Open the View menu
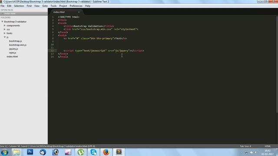Screen dimensions: 278x156 tap(37, 6)
